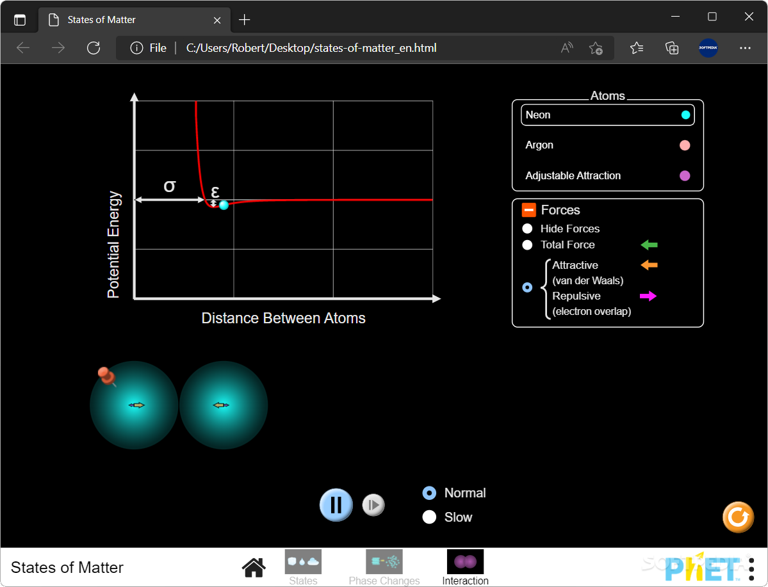Click the site information icon
This screenshot has width=768, height=587.
point(136,48)
